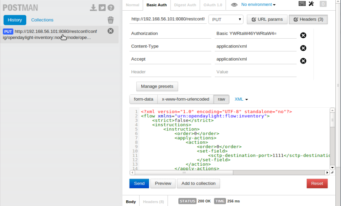This screenshot has height=206, width=341.
Task: Click the empty Header name field
Action: point(170,72)
